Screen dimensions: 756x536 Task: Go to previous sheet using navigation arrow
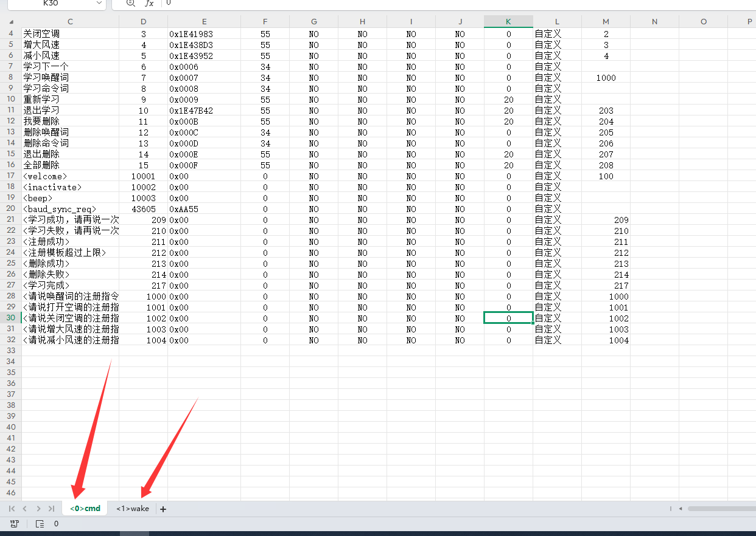click(x=25, y=509)
